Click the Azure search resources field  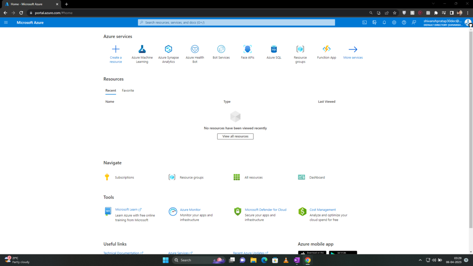coord(237,22)
